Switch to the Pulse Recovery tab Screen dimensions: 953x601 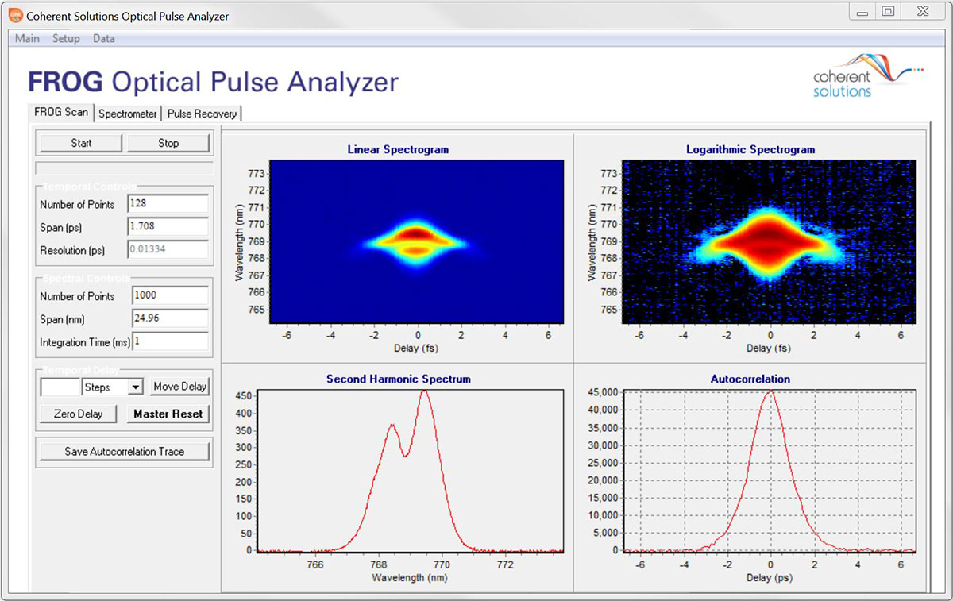click(x=202, y=114)
